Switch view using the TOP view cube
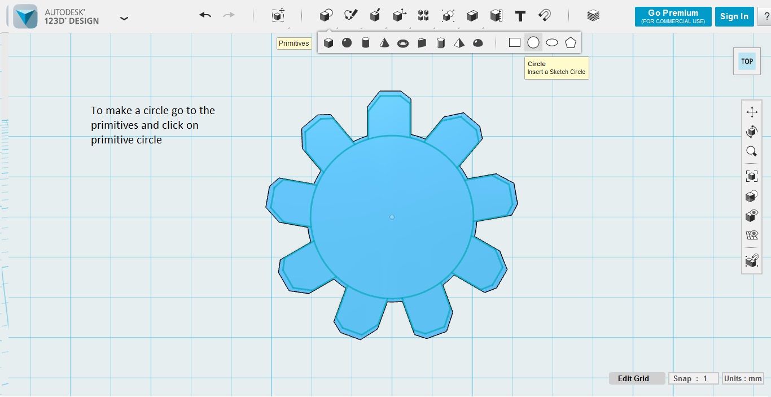The height and width of the screenshot is (397, 771). click(746, 61)
